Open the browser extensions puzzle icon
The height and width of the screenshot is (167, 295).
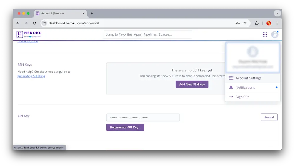pos(256,23)
